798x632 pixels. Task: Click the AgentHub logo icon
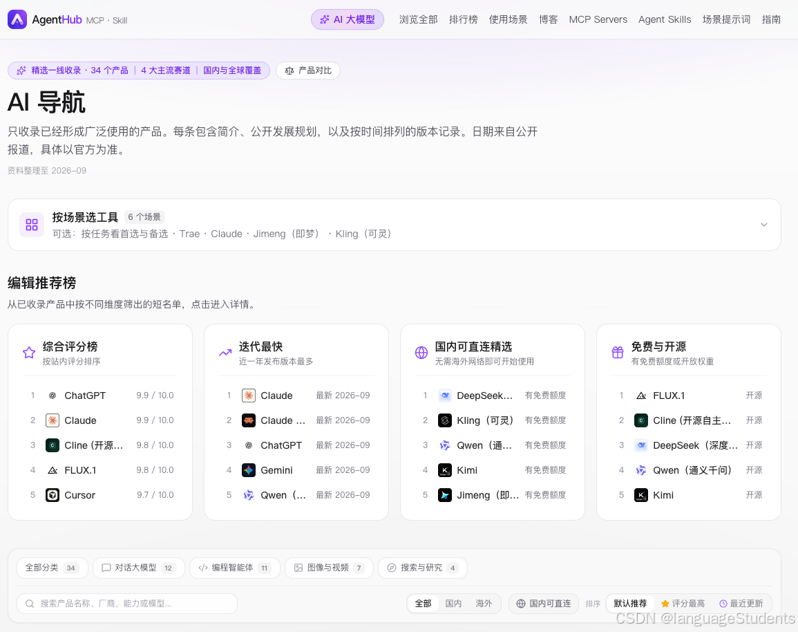(x=17, y=19)
